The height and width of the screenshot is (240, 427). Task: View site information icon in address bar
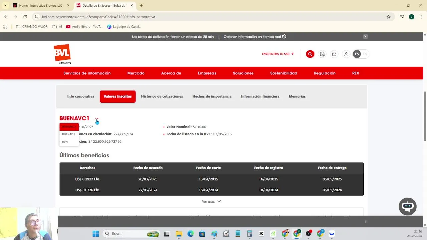36,17
